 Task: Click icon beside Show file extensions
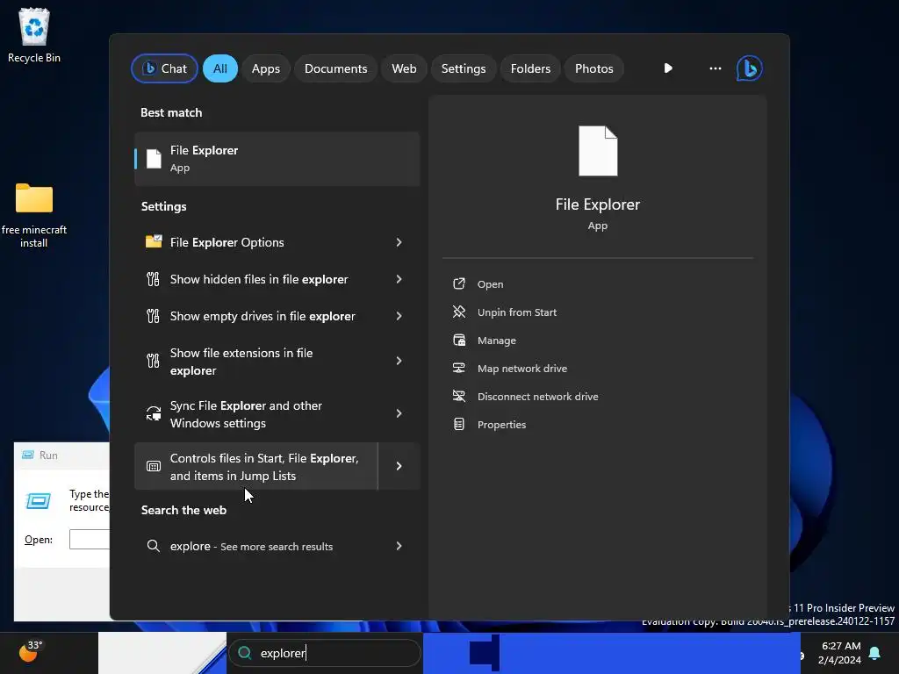pos(153,361)
